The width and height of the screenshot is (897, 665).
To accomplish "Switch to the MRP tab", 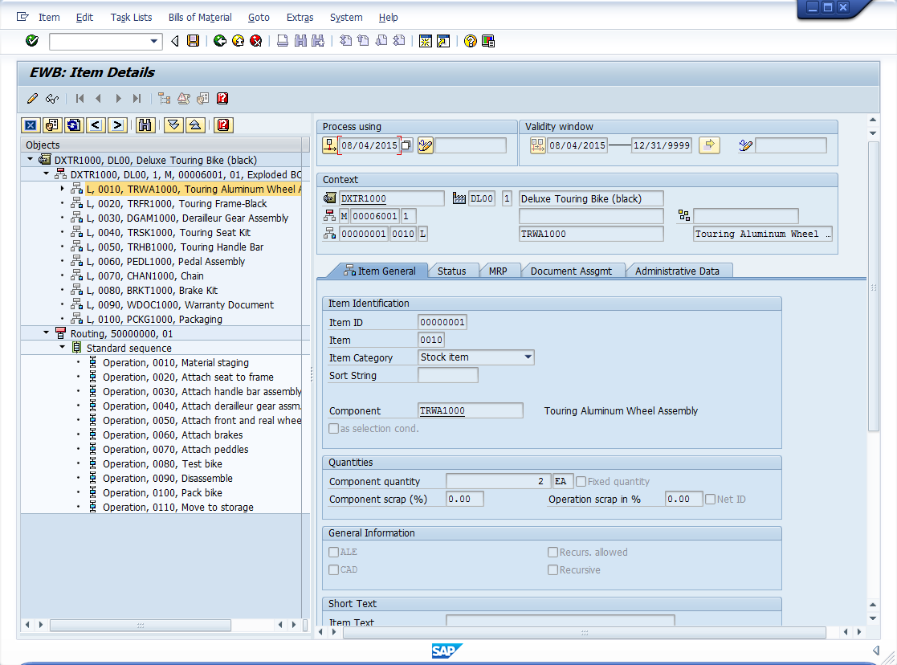I will coord(498,271).
